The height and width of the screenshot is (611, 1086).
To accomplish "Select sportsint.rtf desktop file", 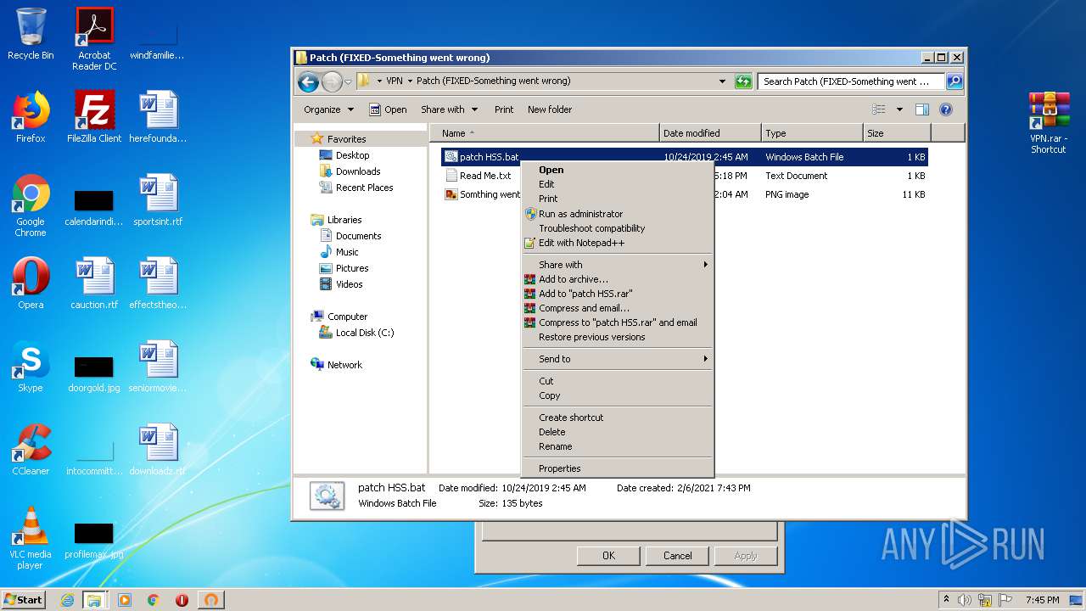I will pos(159,200).
